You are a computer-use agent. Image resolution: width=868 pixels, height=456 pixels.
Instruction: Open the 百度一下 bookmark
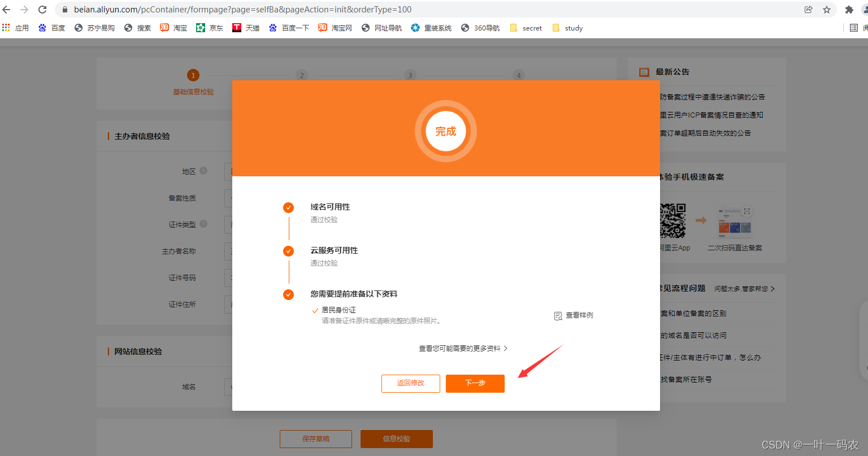click(289, 28)
